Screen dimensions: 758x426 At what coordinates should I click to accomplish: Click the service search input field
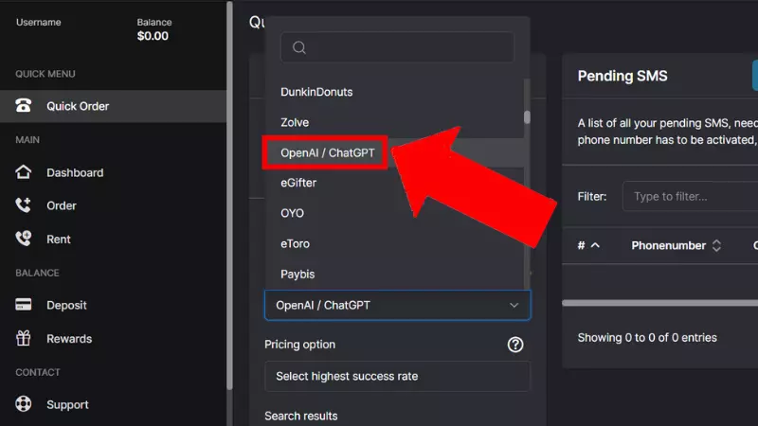397,47
